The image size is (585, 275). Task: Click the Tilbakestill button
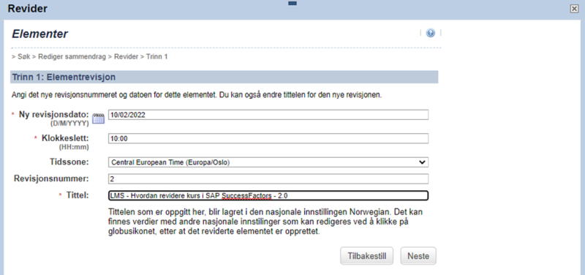pyautogui.click(x=367, y=256)
